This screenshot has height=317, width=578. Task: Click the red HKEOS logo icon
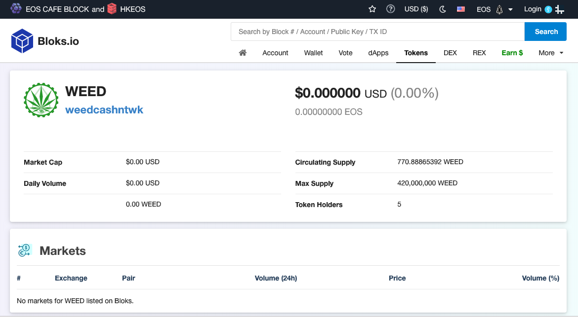coord(112,8)
